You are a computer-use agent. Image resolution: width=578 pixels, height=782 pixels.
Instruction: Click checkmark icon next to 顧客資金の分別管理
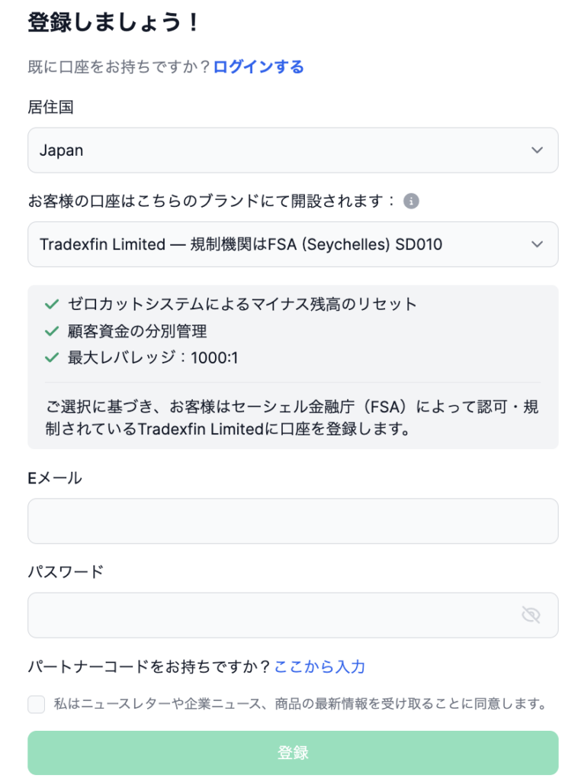tap(52, 331)
